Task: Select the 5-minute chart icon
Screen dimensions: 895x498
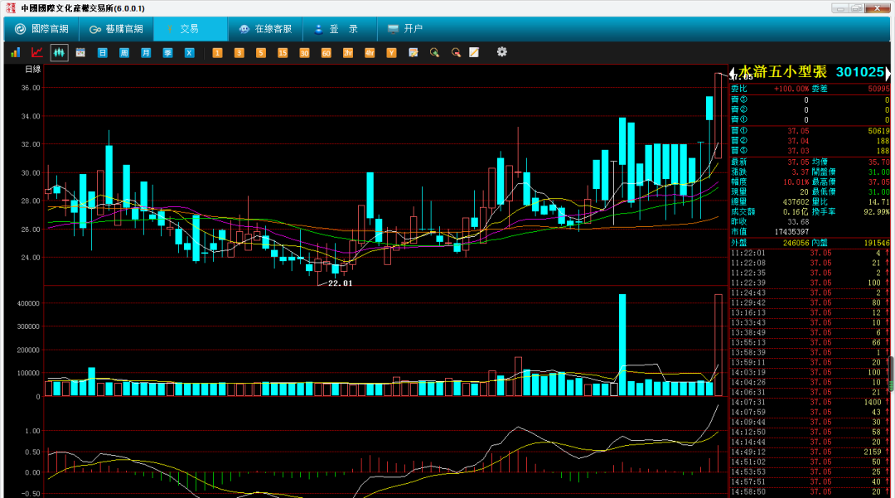Action: click(261, 52)
